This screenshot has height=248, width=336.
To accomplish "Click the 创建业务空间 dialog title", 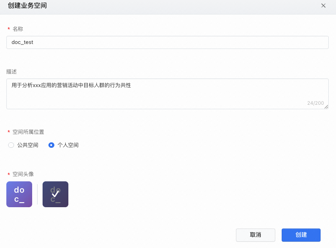I will 27,6.
